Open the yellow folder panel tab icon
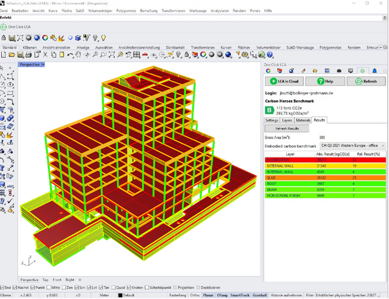 click(315, 71)
